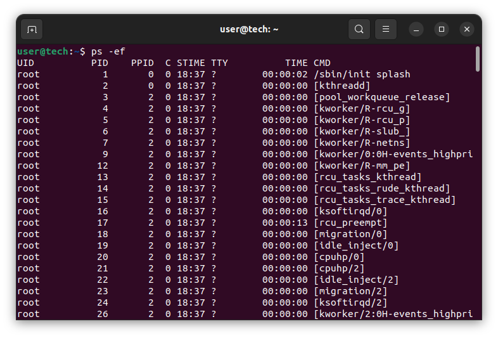Click the [kthreadd] process name
Viewport: 498px width, 338px height.
coord(342,86)
